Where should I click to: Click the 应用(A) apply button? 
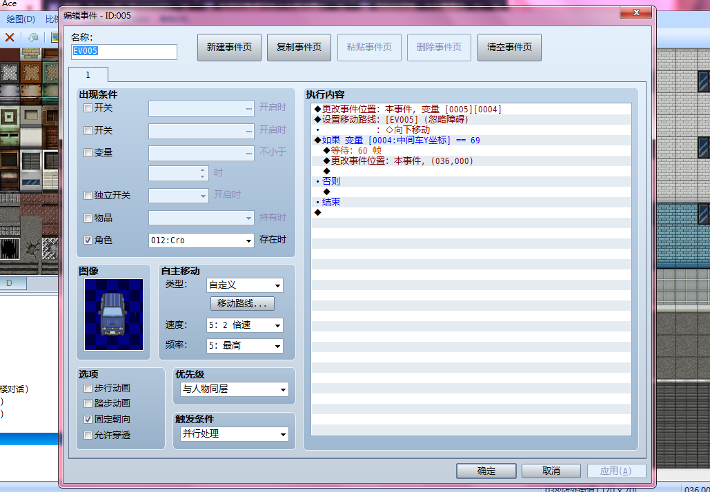coord(616,471)
